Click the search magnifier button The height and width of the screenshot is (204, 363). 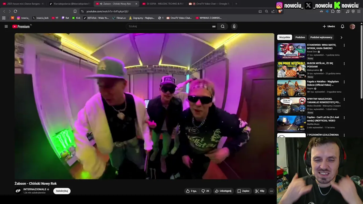pyautogui.click(x=223, y=26)
